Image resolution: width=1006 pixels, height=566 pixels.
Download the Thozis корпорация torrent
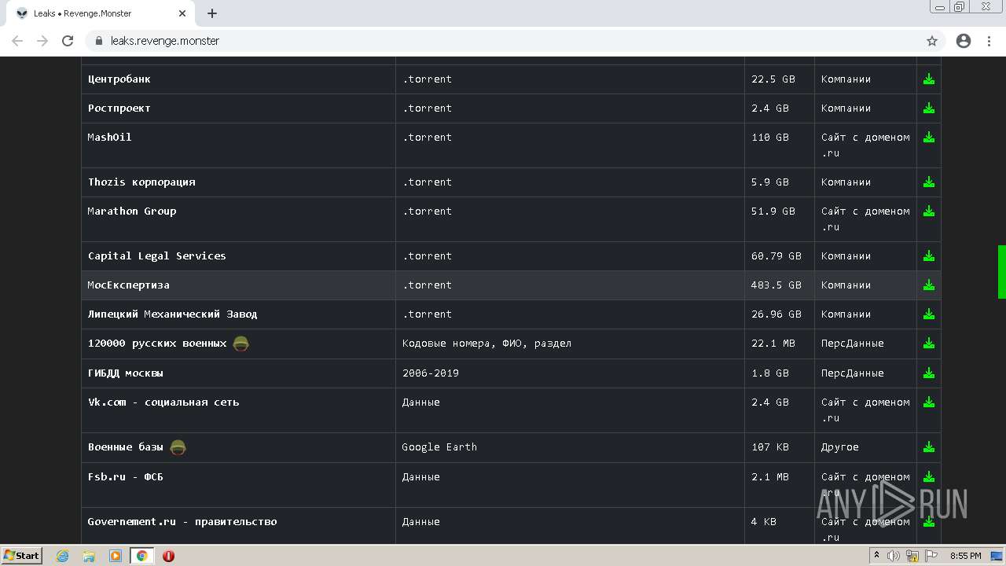(x=929, y=182)
